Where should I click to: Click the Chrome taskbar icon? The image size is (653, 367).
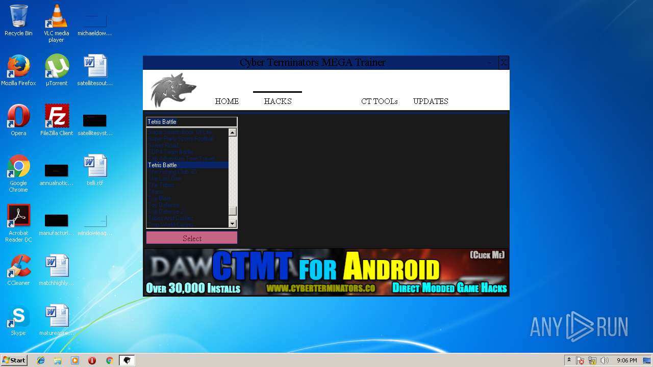click(x=109, y=360)
